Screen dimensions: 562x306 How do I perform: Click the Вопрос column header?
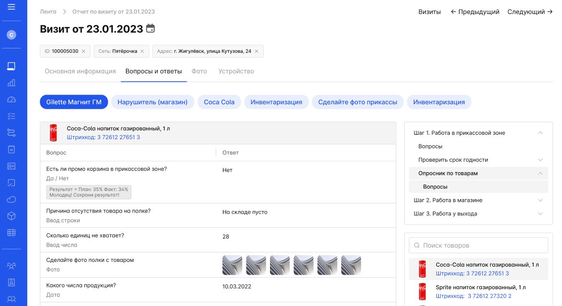[56, 153]
